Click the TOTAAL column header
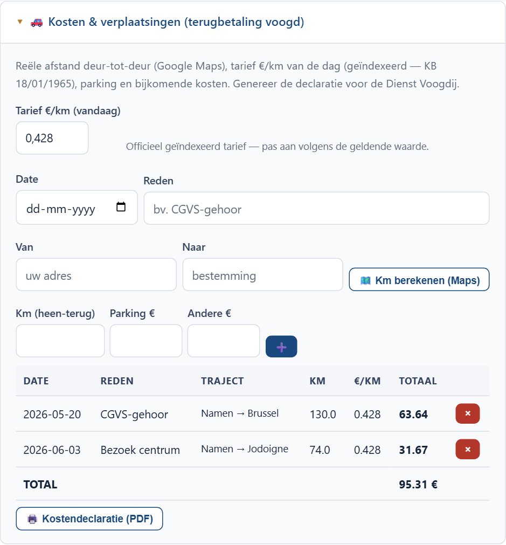Viewport: 506px width, 545px height. pos(418,381)
